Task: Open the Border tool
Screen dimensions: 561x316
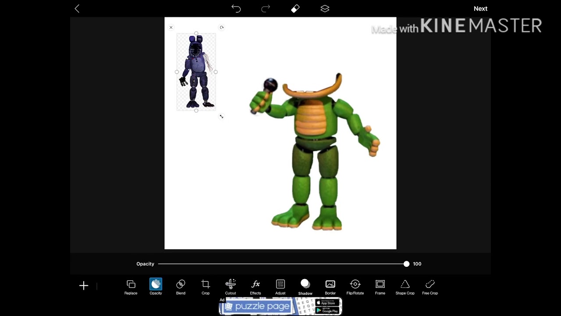Action: tap(330, 287)
